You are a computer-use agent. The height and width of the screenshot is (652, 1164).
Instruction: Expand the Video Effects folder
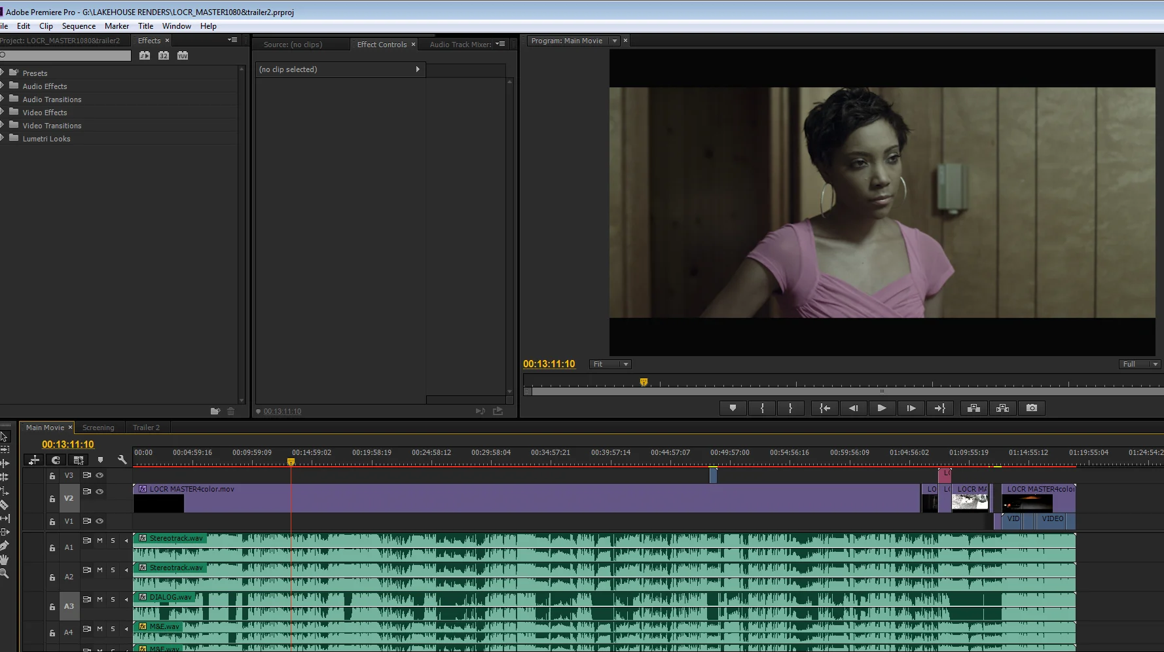pyautogui.click(x=2, y=111)
